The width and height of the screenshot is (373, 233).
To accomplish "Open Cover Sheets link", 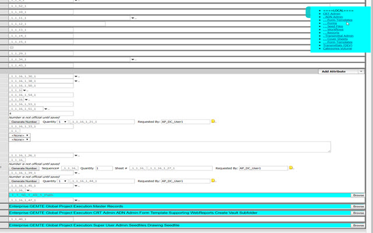I will click(335, 39).
